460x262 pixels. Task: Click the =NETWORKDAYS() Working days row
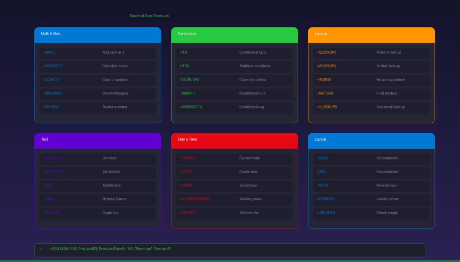coord(234,199)
